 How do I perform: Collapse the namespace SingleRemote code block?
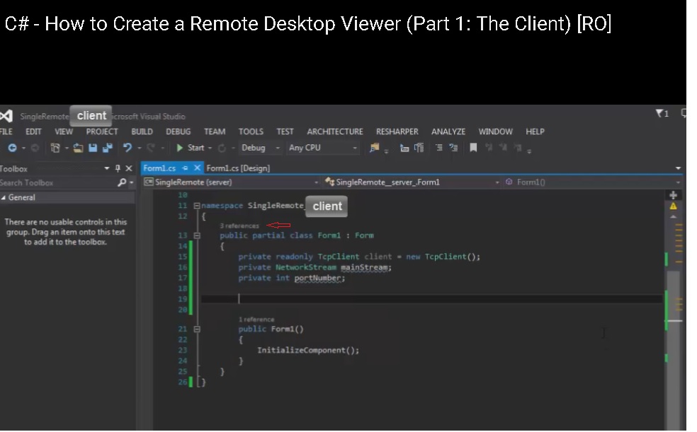(197, 206)
